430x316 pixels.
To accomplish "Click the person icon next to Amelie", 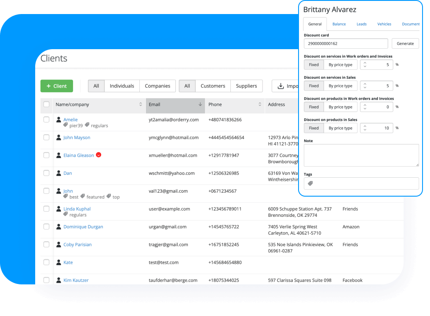I will 58,119.
